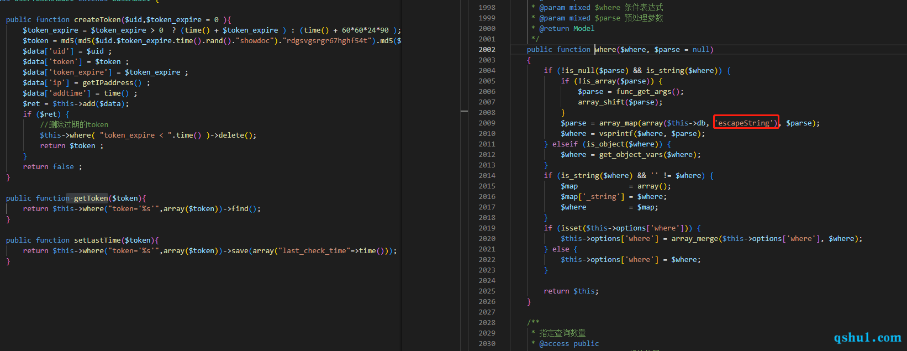Click the array_shift($parse) call
Image resolution: width=907 pixels, height=351 pixels.
620,102
